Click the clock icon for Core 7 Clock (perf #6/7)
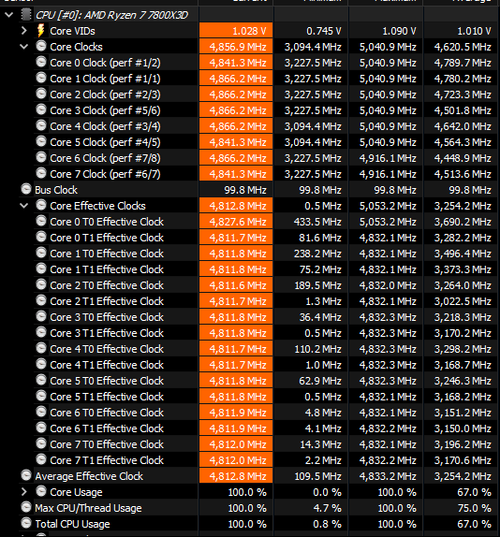500x537 pixels. pyautogui.click(x=41, y=173)
